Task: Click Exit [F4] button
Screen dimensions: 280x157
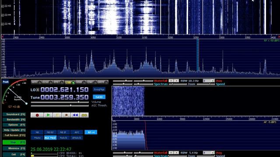Action: click(x=14, y=154)
